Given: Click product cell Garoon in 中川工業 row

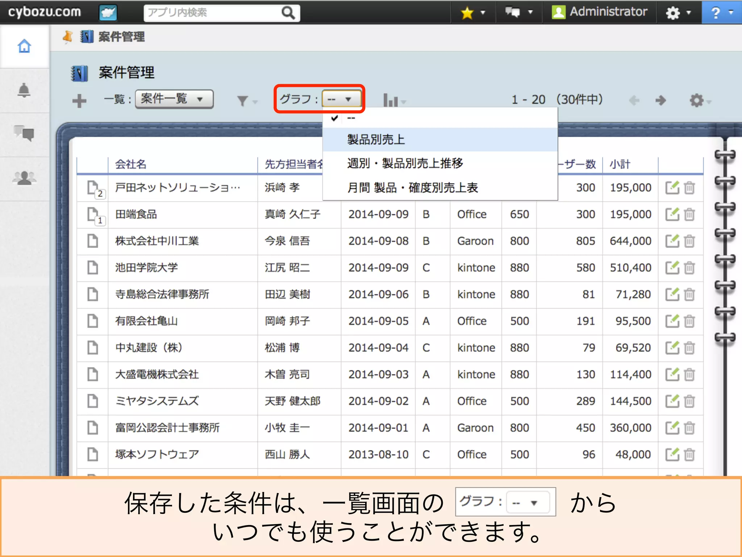Looking at the screenshot, I should pyautogui.click(x=475, y=241).
